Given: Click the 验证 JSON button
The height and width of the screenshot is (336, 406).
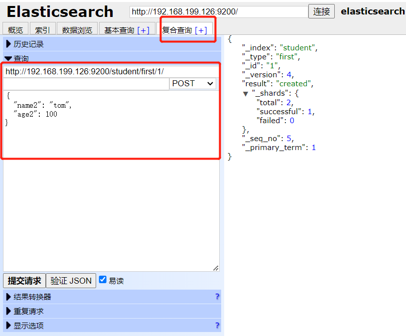Looking at the screenshot, I should click(71, 281).
